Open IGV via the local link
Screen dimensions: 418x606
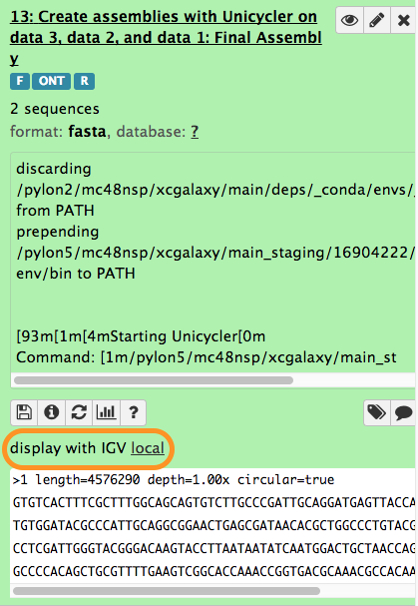(148, 448)
